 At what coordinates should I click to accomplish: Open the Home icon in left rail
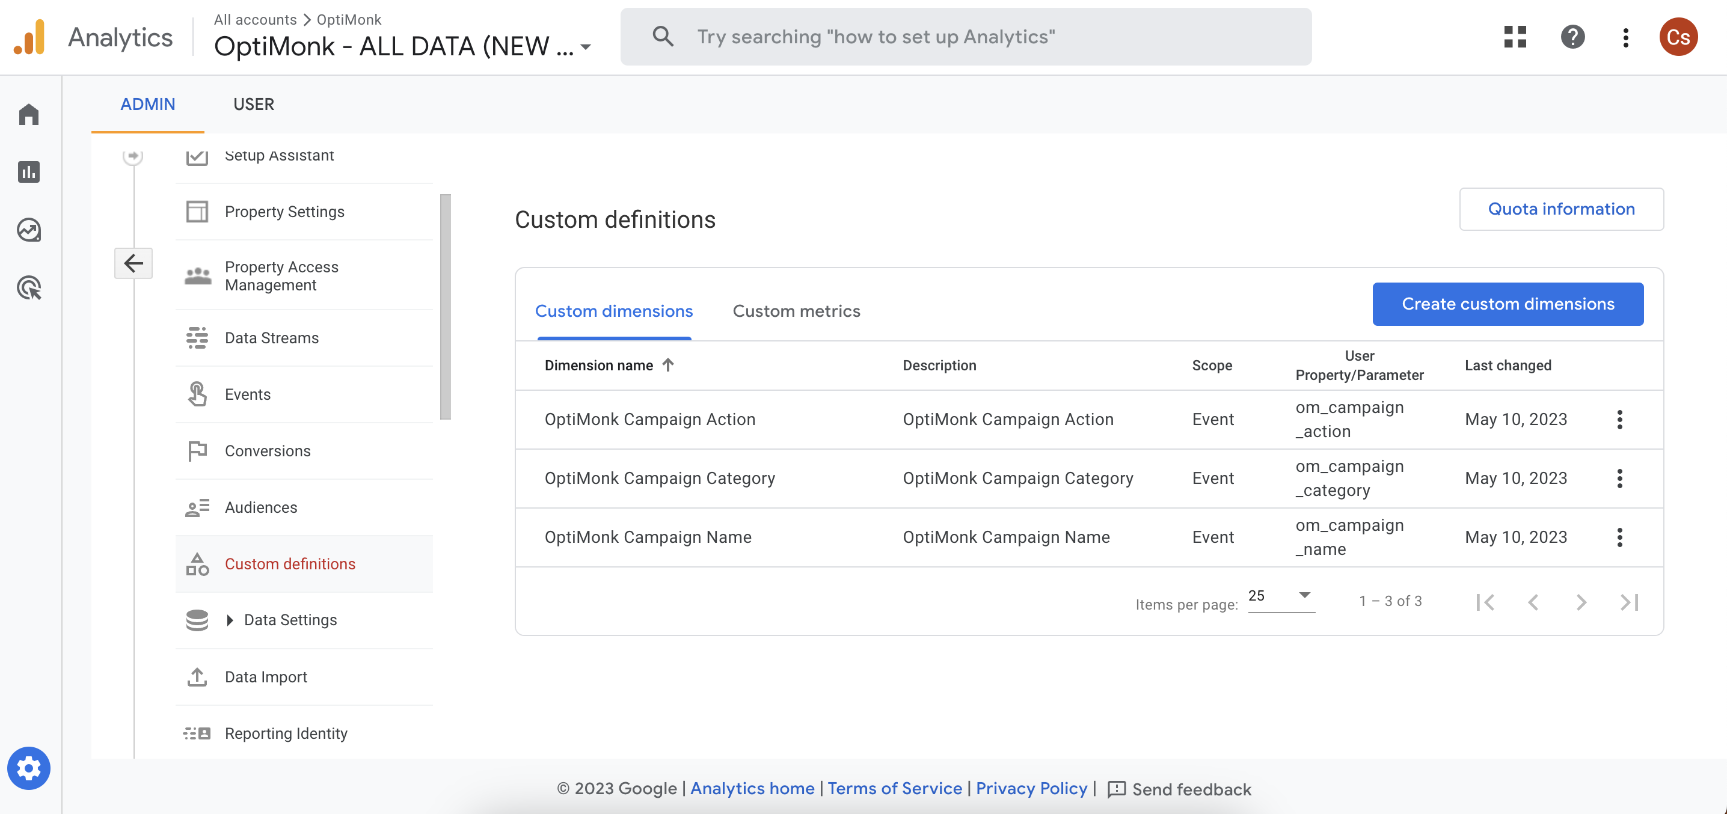29,114
